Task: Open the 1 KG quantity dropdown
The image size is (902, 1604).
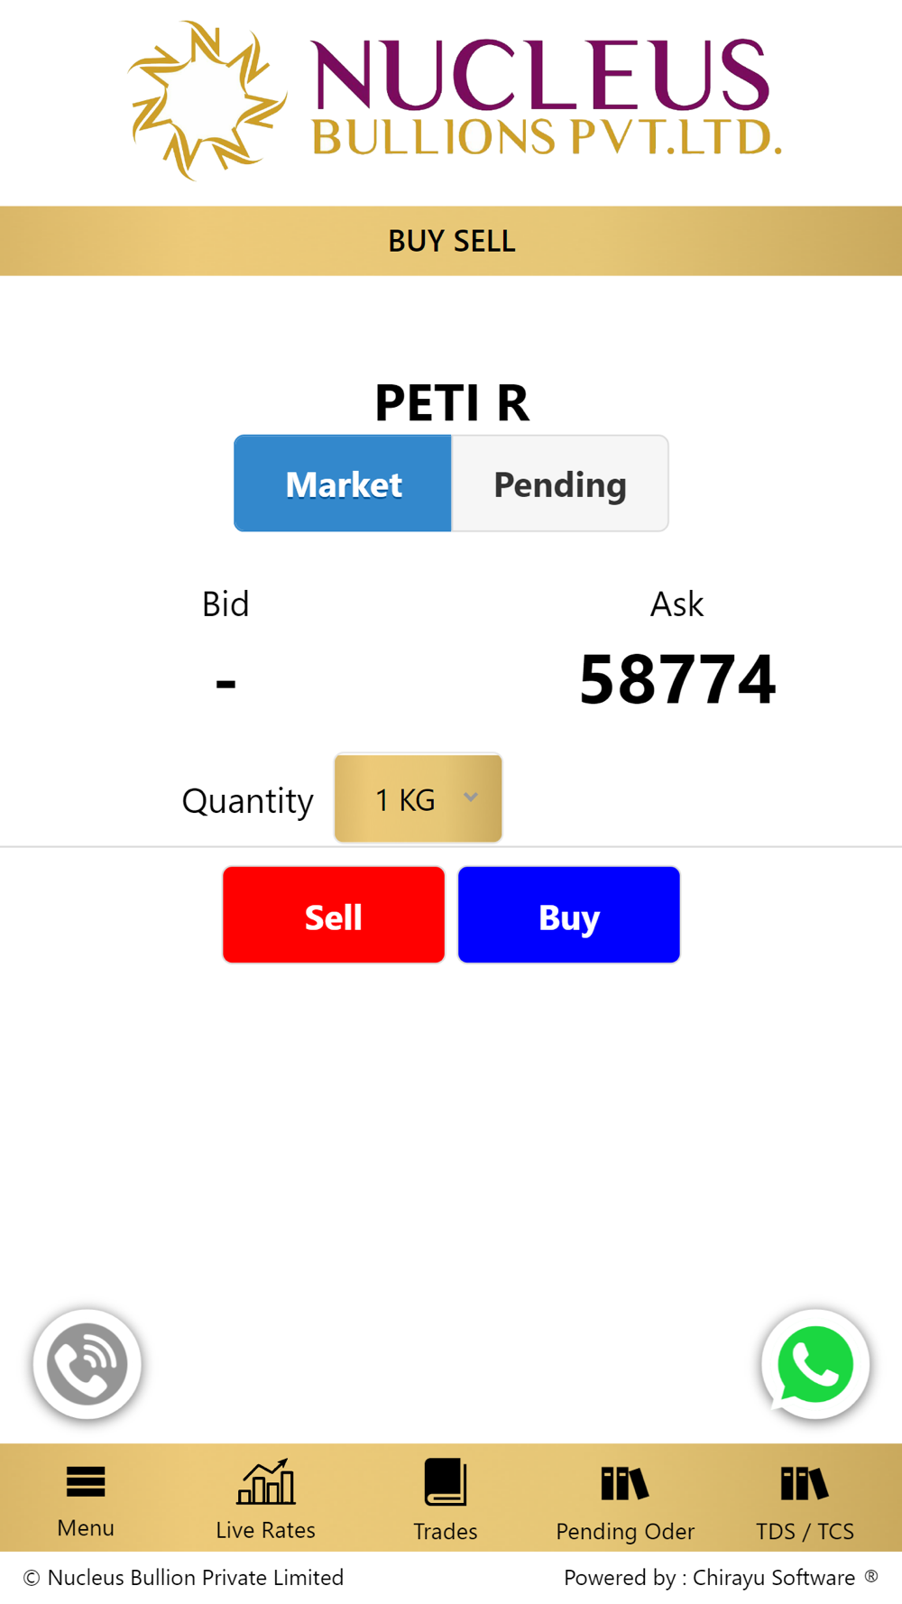Action: pos(418,798)
